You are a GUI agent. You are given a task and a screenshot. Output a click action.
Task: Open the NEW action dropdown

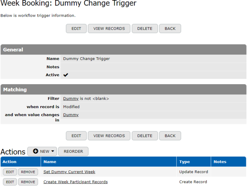click(42, 151)
